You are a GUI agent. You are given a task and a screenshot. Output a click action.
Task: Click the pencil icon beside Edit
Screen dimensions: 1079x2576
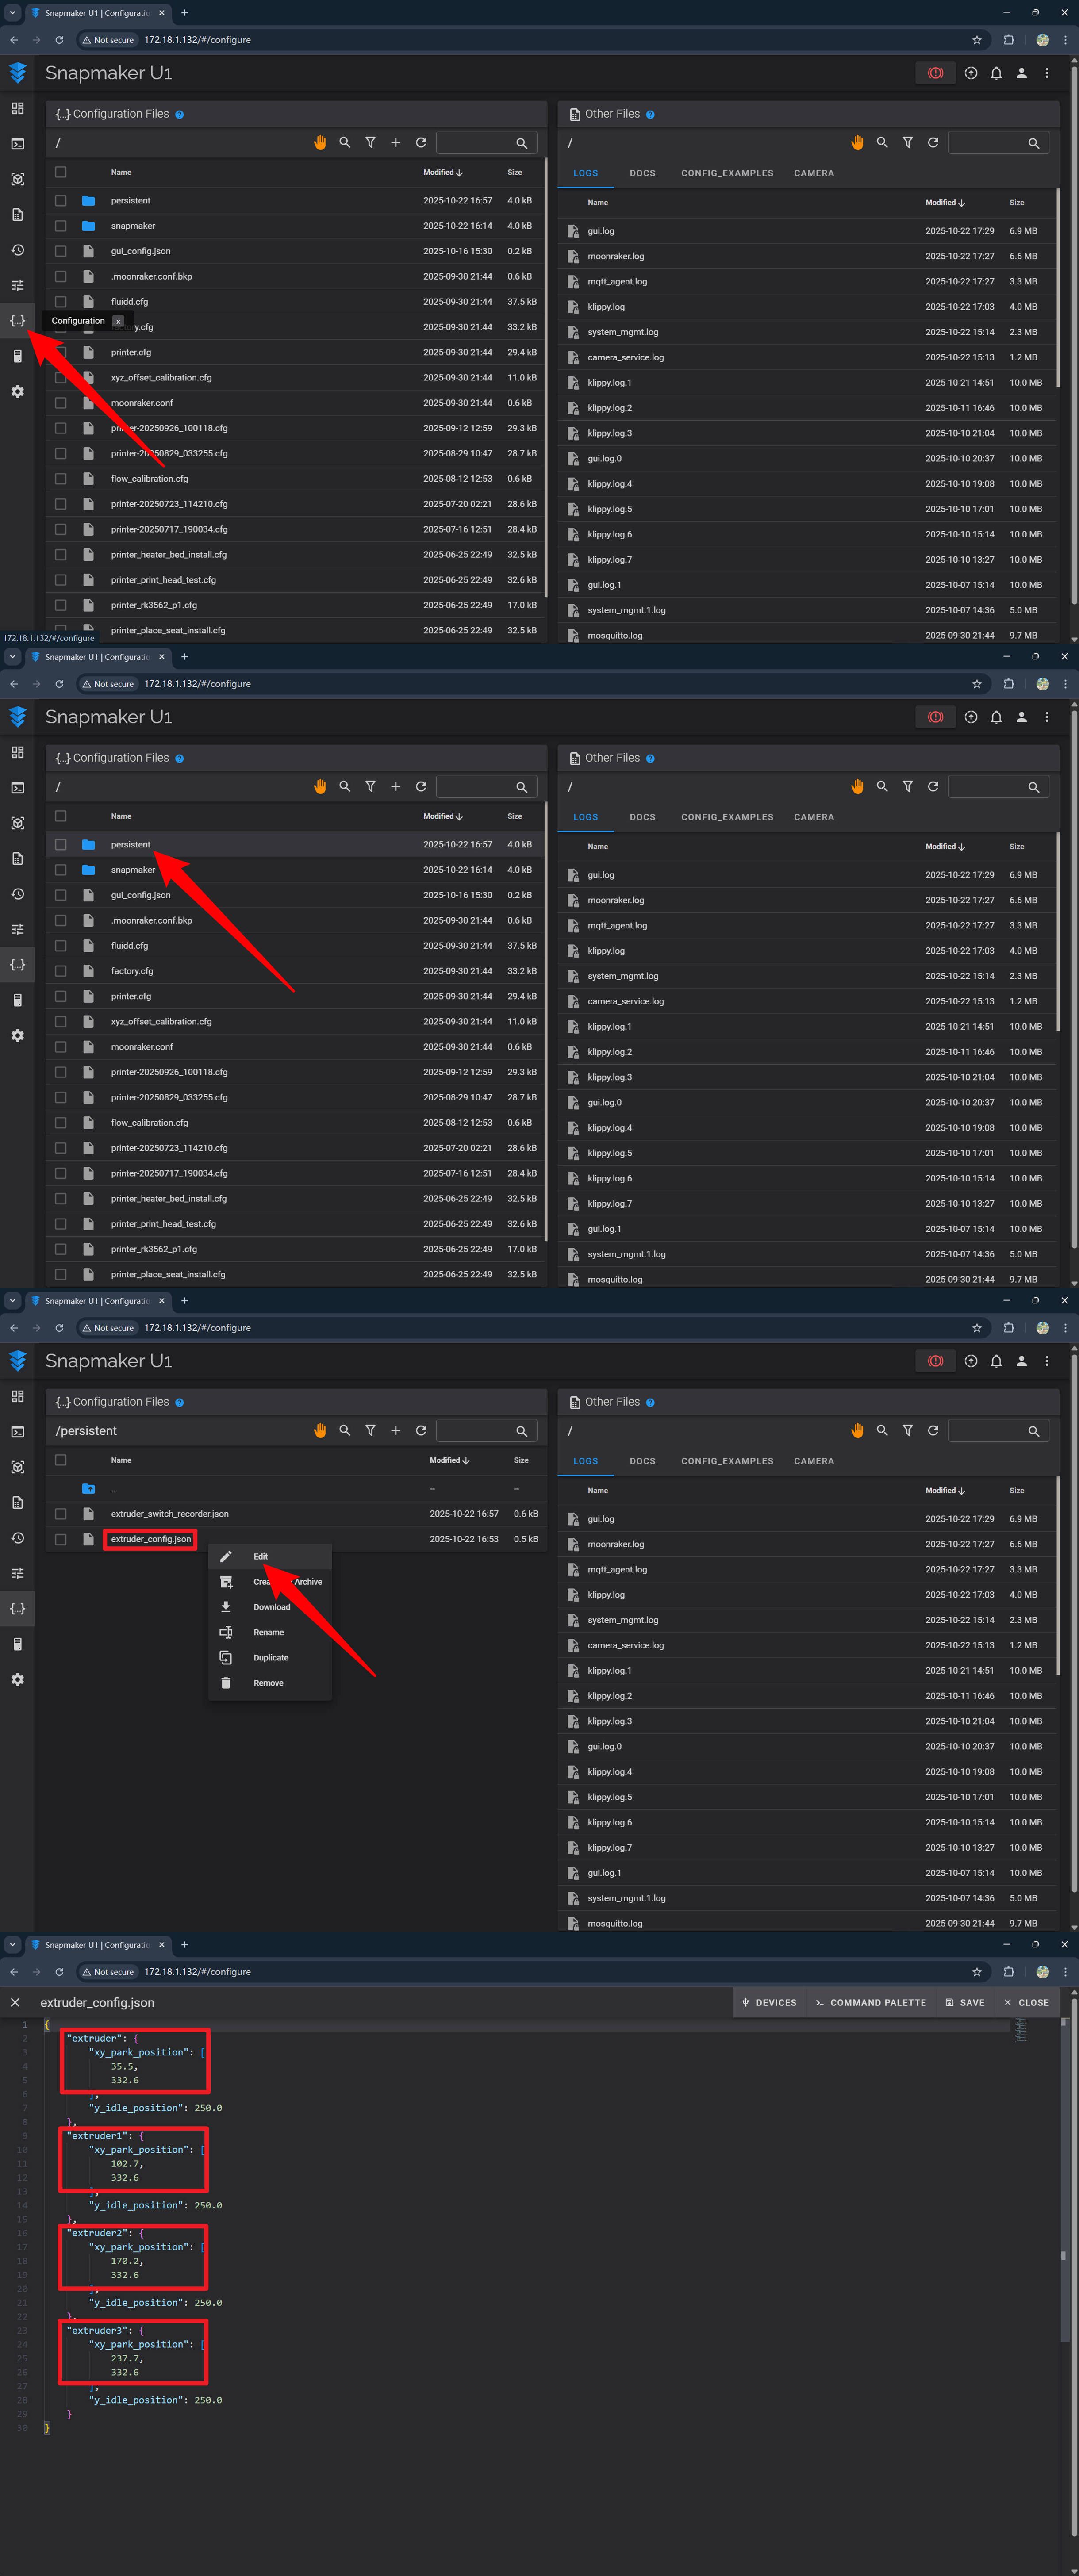226,1556
